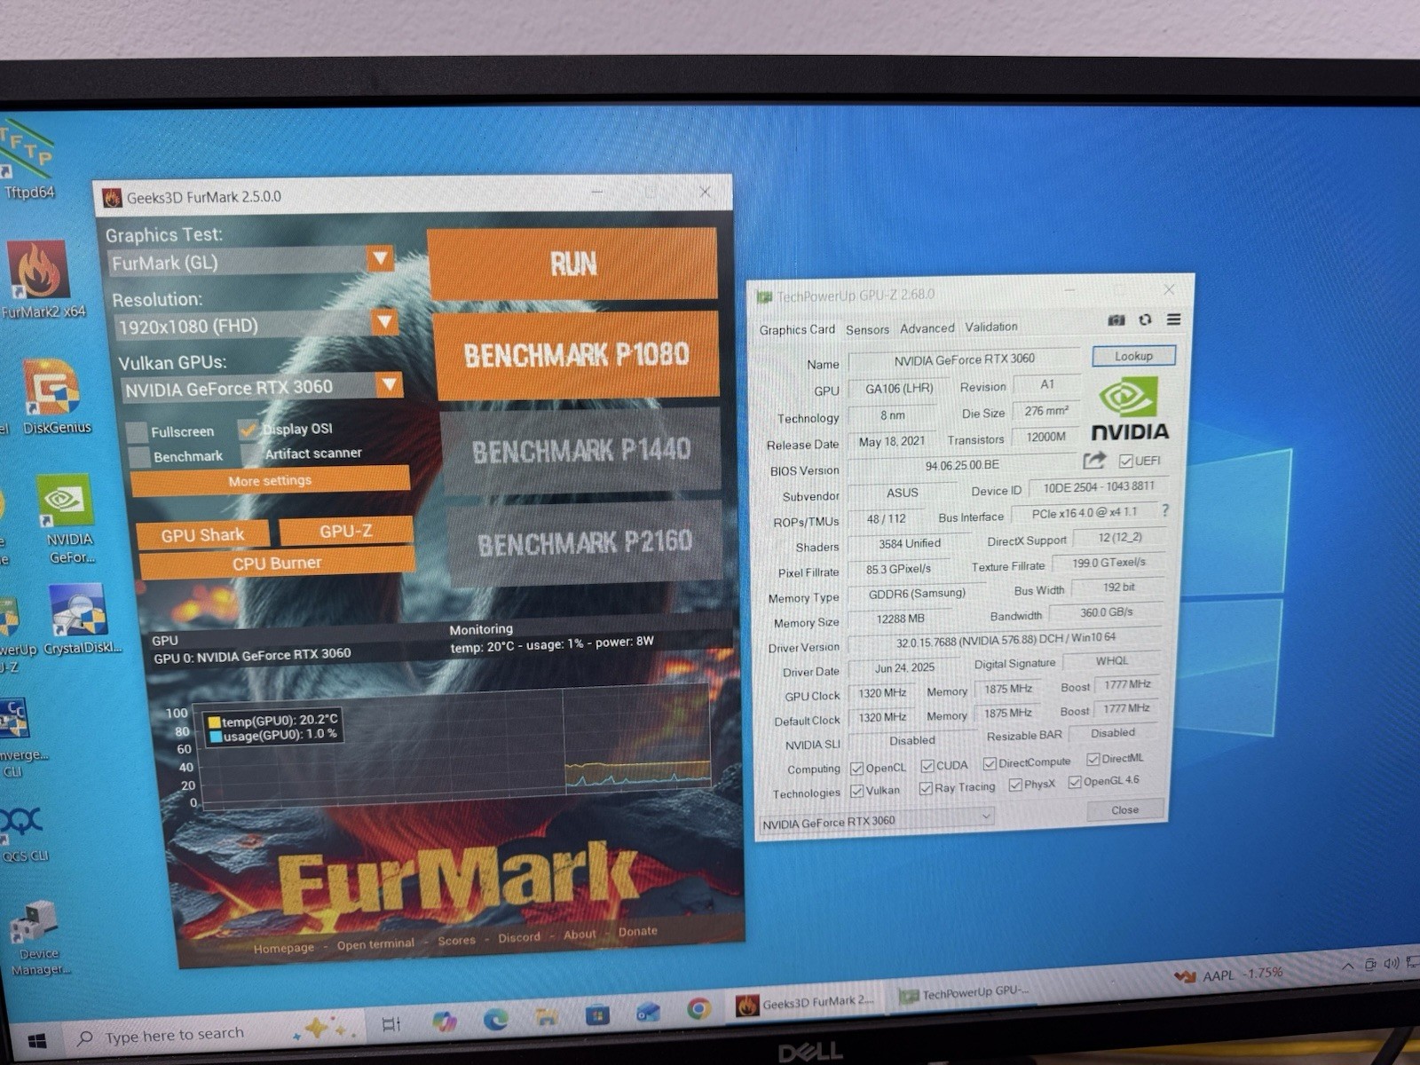
Task: Start BENCHMARK P2160 in FurMark
Action: (584, 542)
